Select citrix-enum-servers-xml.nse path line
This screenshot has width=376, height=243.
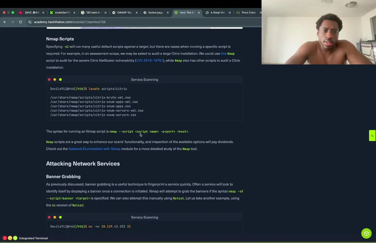(97, 110)
